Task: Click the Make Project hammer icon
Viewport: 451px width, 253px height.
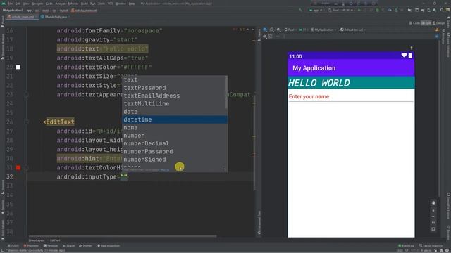Action: tap(301, 11)
